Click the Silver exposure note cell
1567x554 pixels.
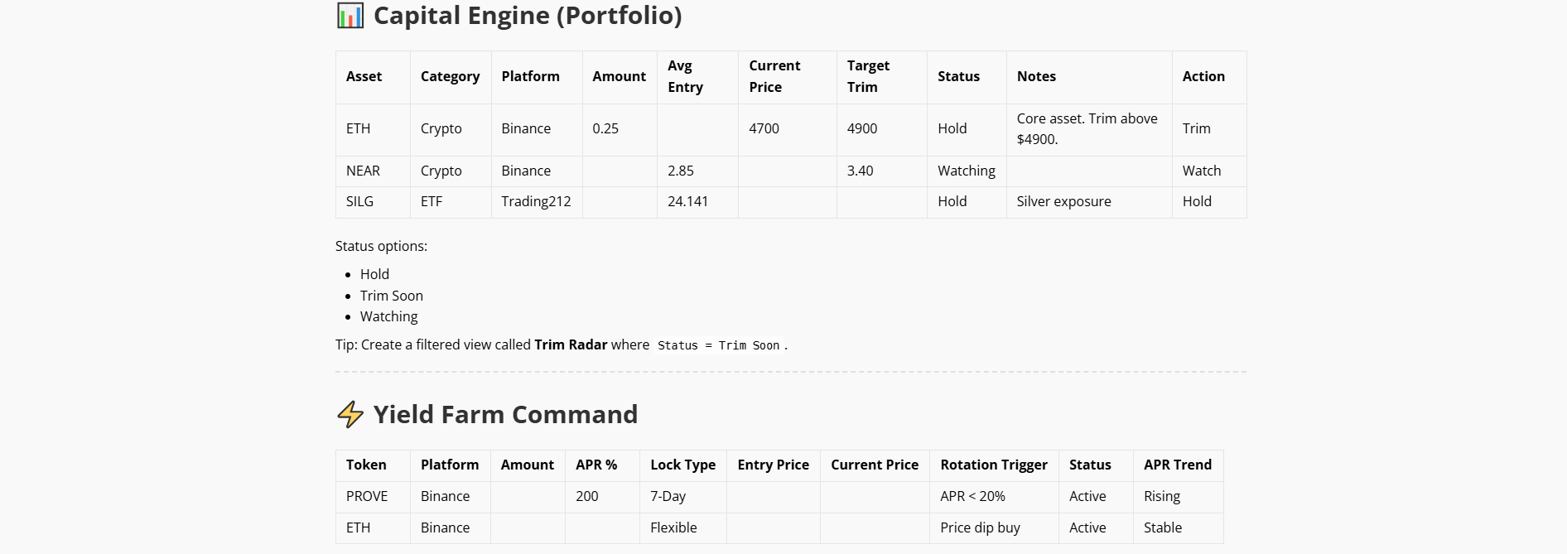click(1089, 202)
